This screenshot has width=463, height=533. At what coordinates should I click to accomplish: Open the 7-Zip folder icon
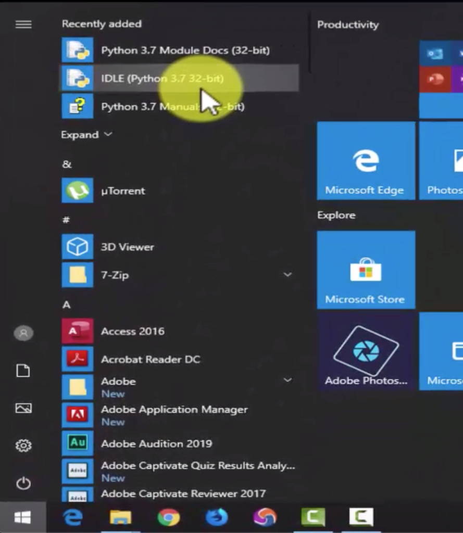[x=77, y=275]
